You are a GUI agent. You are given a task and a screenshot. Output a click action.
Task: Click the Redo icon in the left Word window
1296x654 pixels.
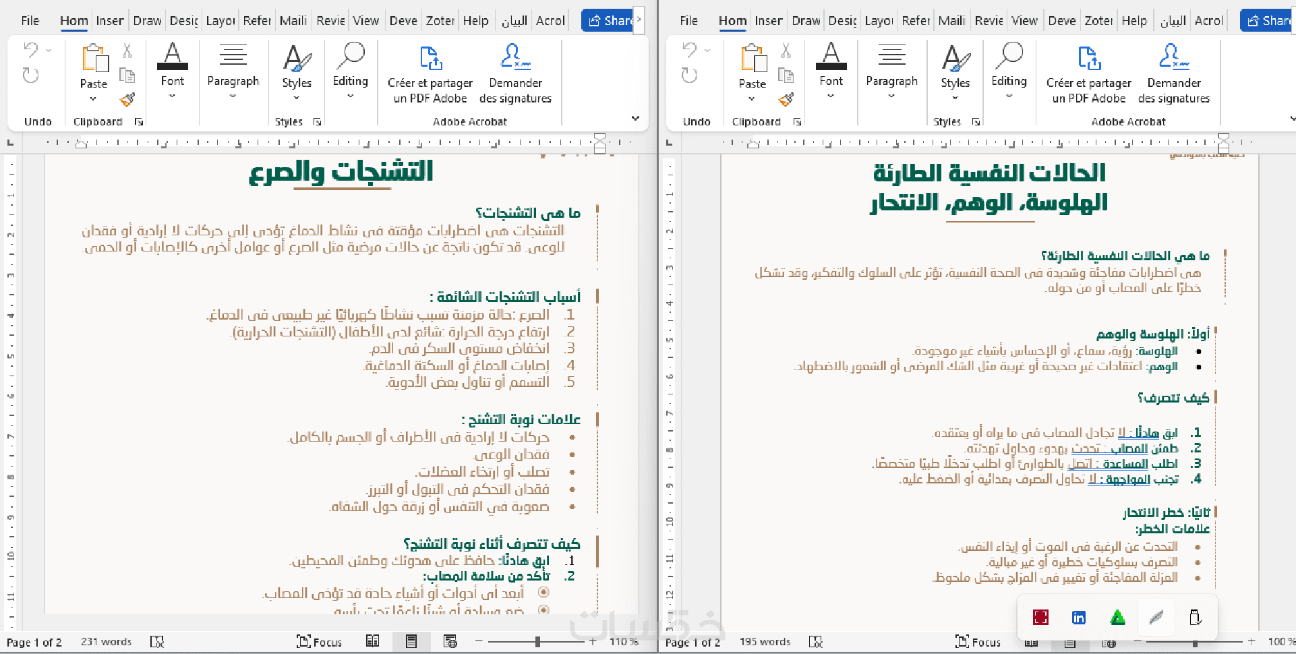30,75
